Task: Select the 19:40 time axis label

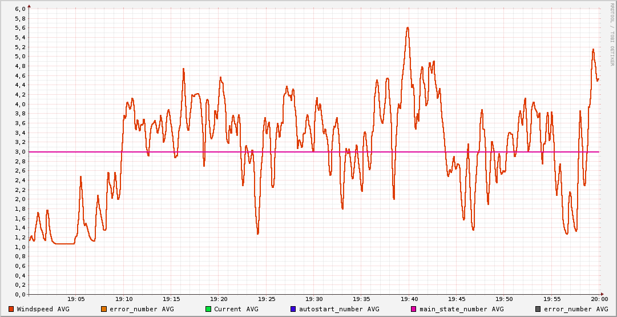Action: [x=409, y=299]
